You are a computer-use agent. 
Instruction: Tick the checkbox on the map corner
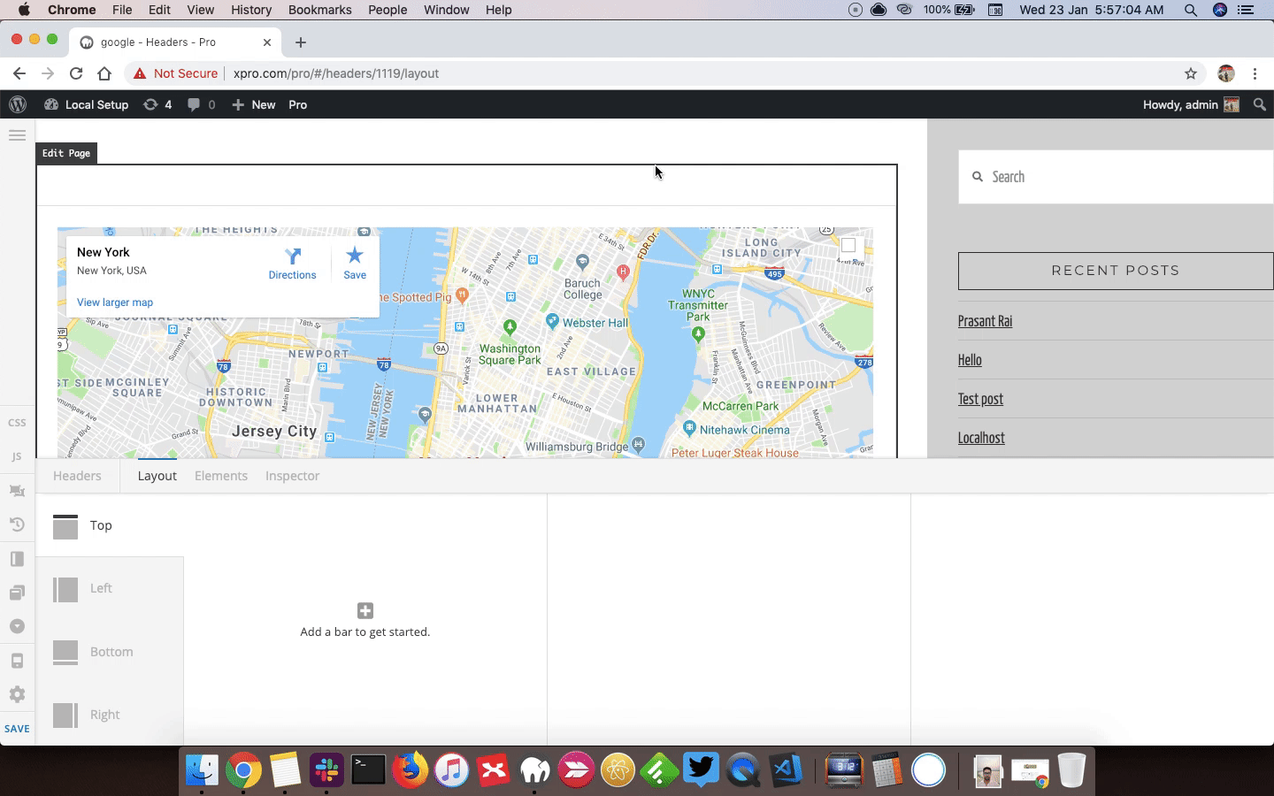pyautogui.click(x=848, y=246)
